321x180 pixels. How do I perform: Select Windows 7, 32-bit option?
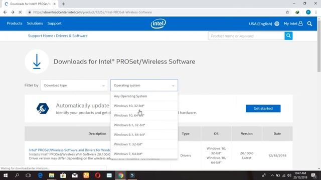click(x=144, y=144)
